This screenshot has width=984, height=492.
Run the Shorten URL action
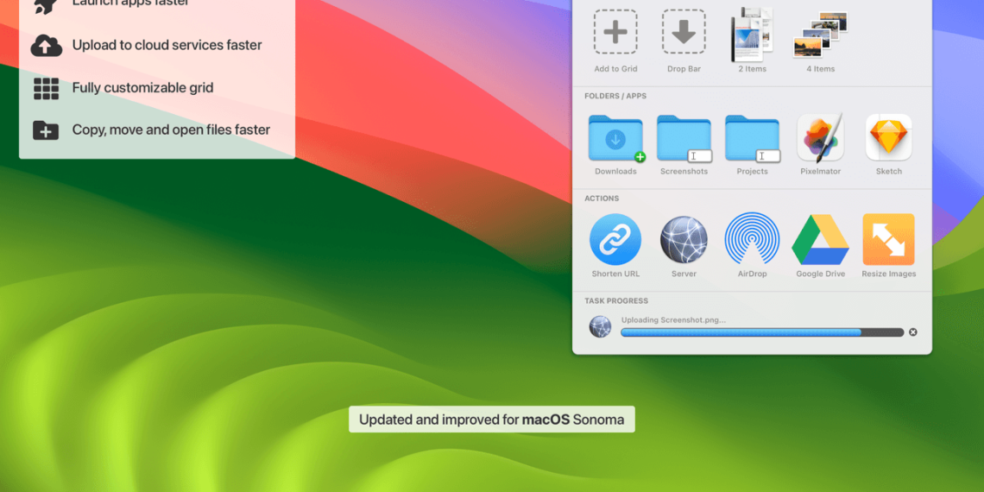pyautogui.click(x=615, y=240)
